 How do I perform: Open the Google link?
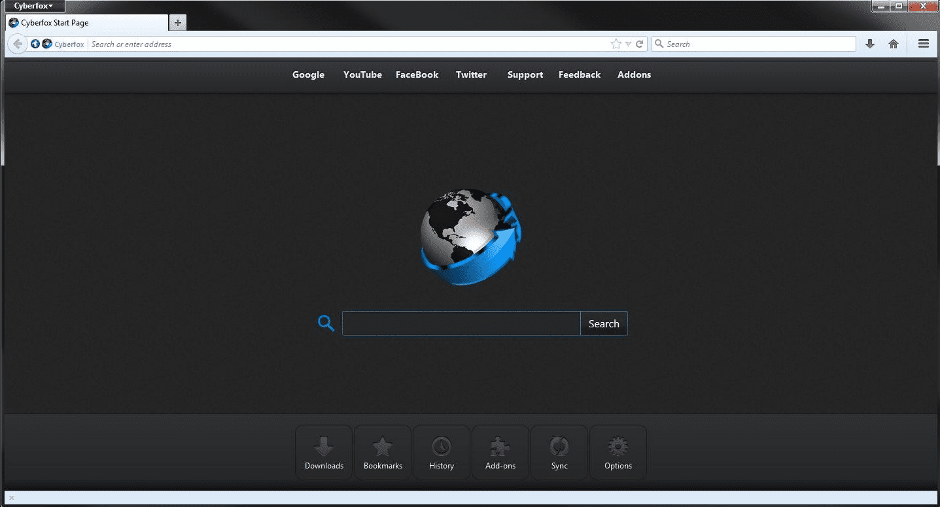(308, 74)
